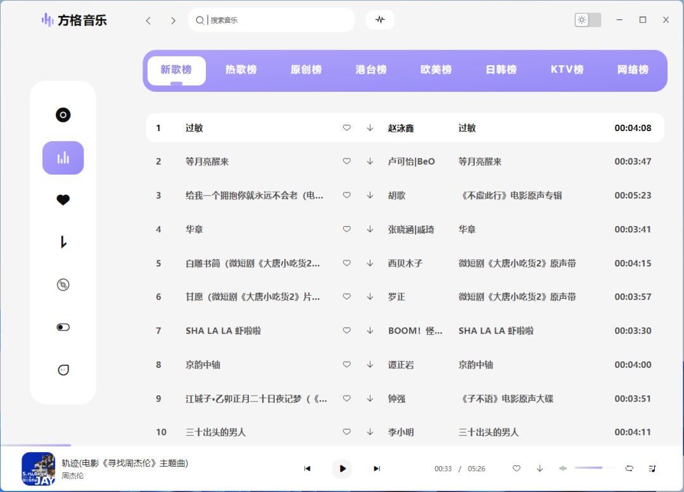Go to the previous track
684x492 pixels.
pyautogui.click(x=307, y=469)
